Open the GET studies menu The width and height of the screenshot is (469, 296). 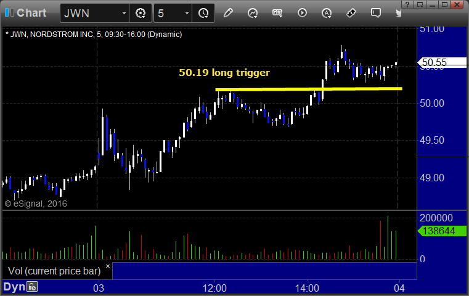[x=277, y=13]
